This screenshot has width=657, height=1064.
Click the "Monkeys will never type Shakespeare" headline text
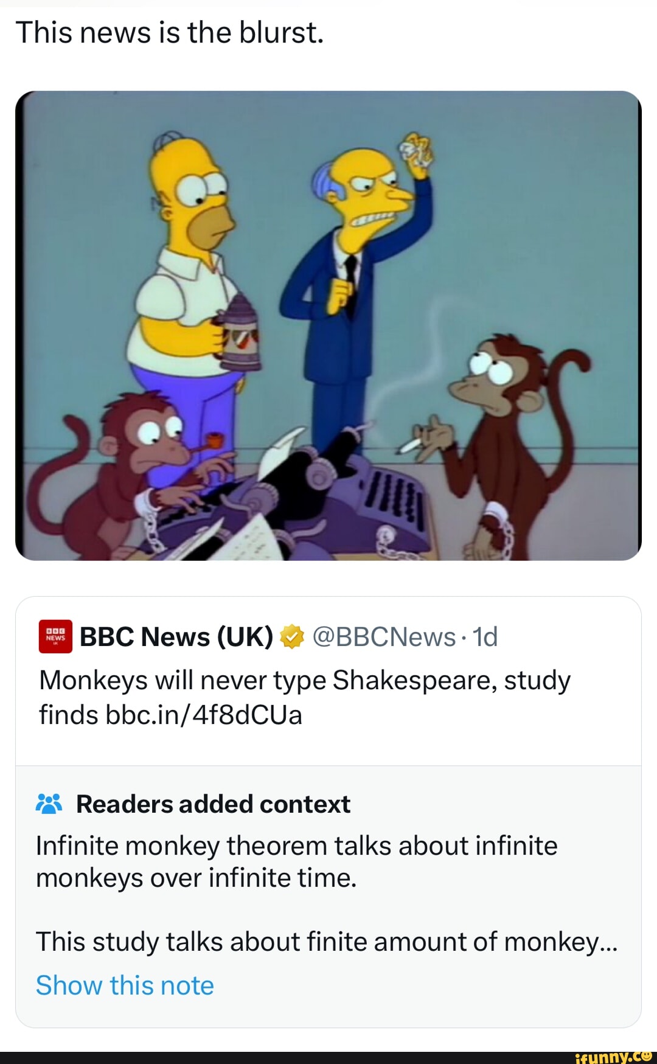[x=304, y=680]
